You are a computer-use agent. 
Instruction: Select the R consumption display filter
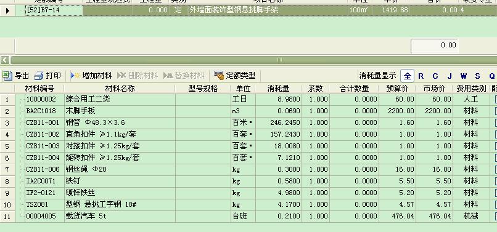[421, 76]
